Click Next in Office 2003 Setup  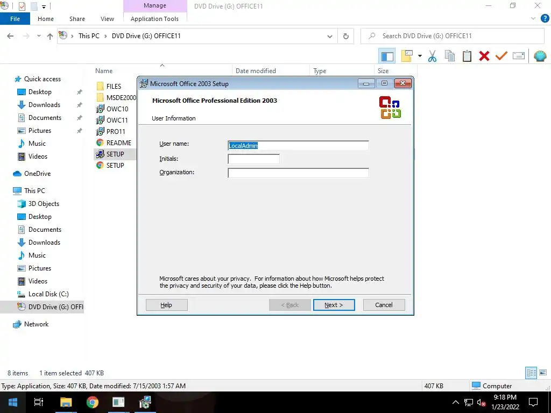(334, 305)
